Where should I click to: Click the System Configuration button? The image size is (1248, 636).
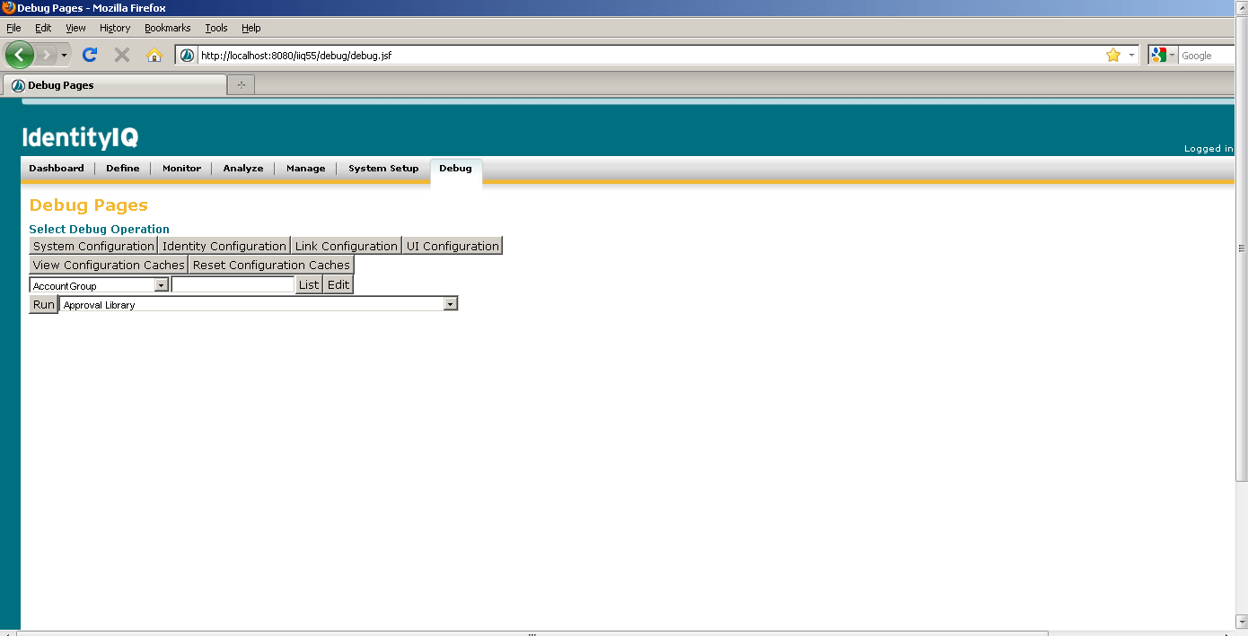tap(93, 246)
